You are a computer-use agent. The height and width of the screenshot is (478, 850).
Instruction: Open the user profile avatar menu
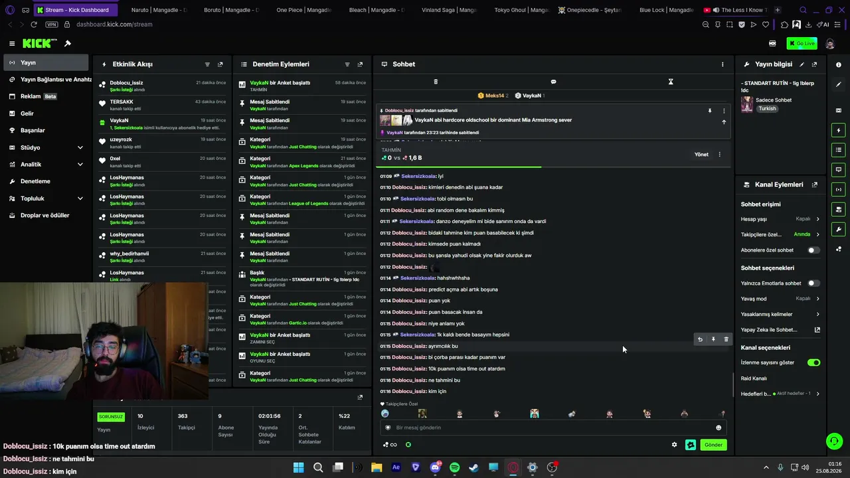click(x=830, y=43)
